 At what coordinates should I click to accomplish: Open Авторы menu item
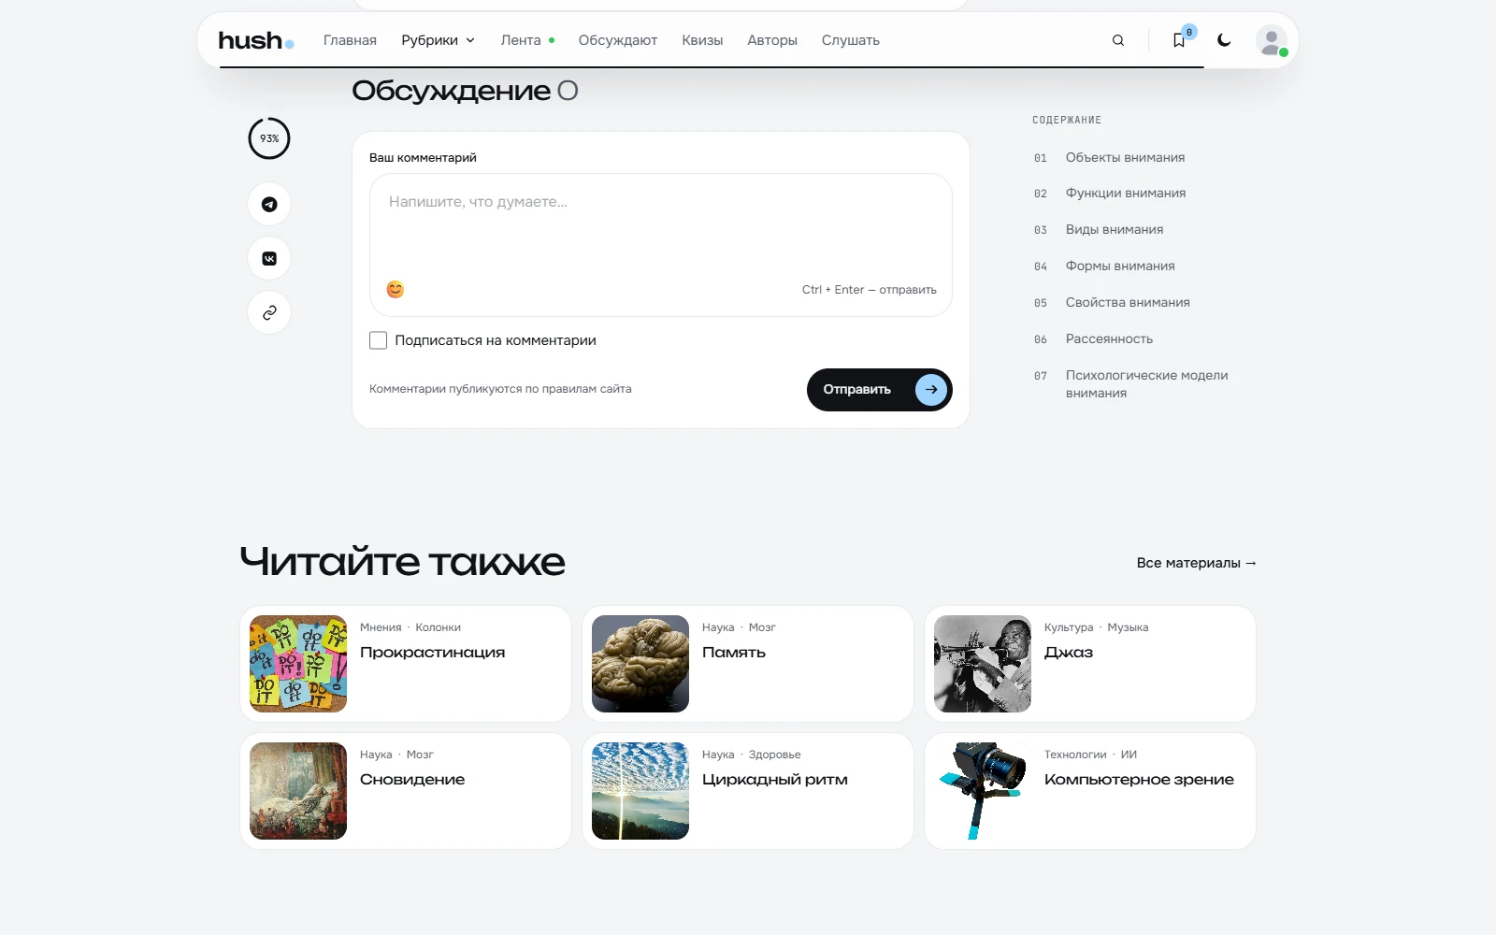[772, 40]
